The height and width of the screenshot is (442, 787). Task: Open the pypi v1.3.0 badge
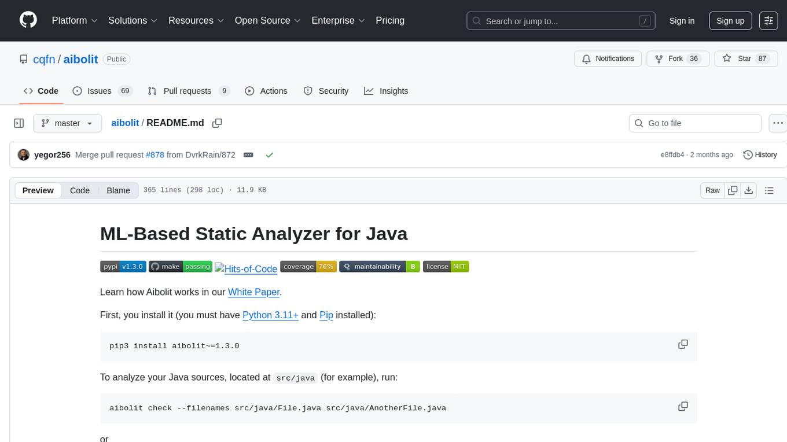coord(123,267)
